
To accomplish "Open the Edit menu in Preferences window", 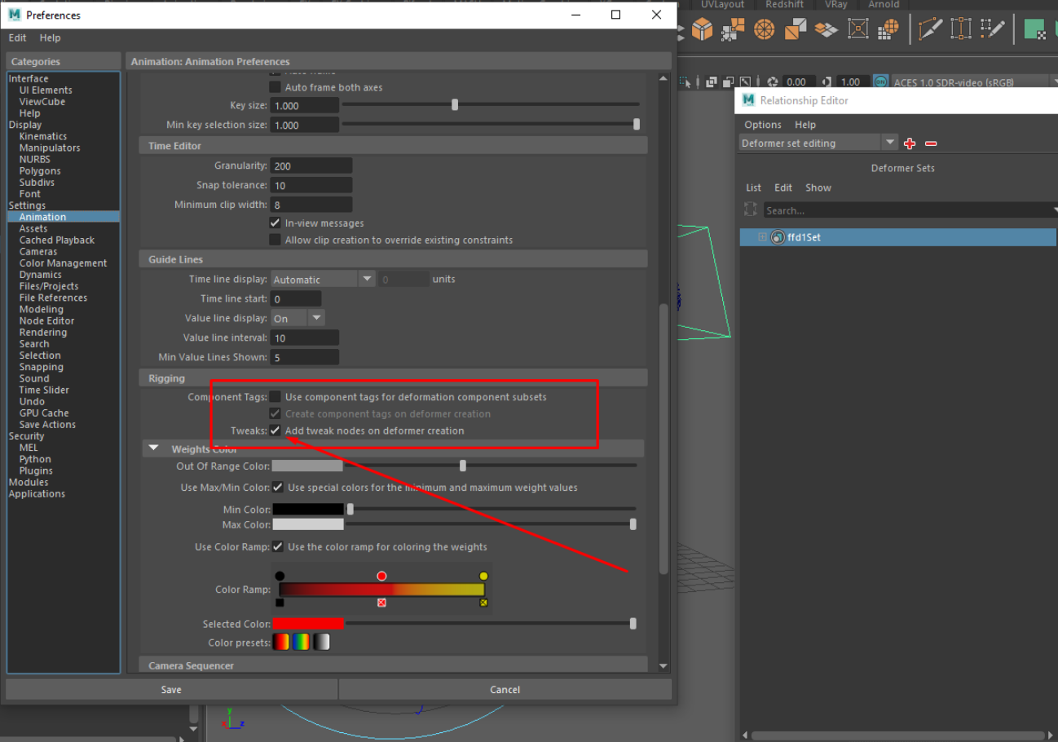I will pyautogui.click(x=17, y=38).
